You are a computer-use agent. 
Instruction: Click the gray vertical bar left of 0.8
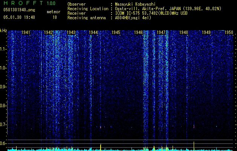pos(8,117)
